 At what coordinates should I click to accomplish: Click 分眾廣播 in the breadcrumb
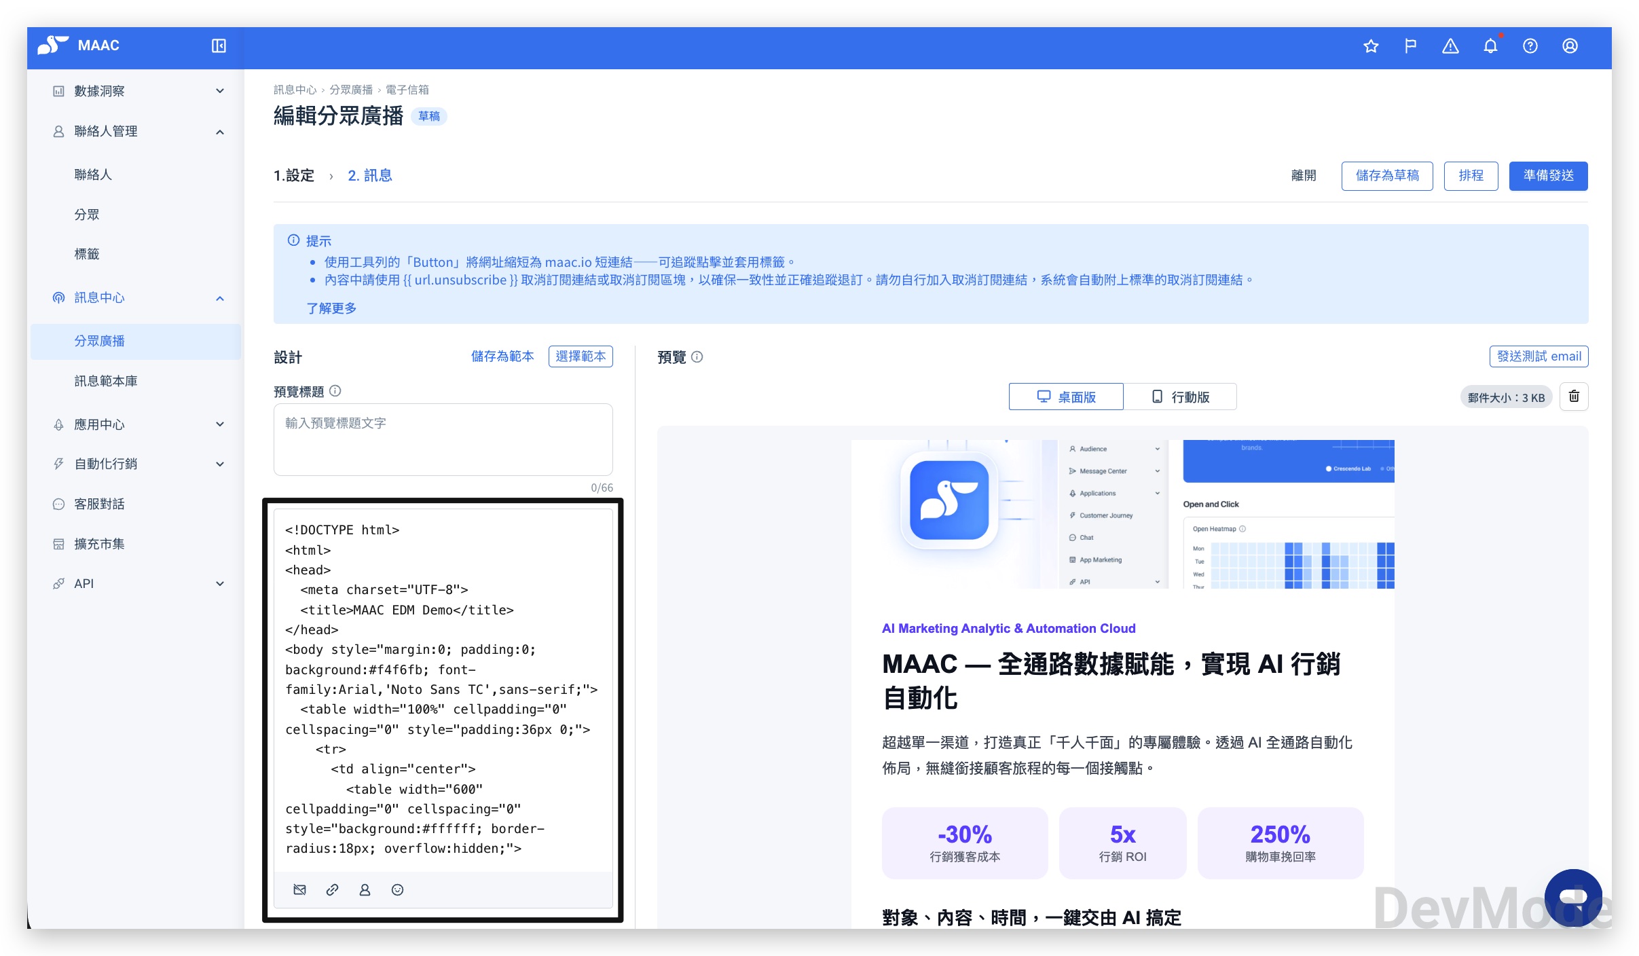[351, 90]
